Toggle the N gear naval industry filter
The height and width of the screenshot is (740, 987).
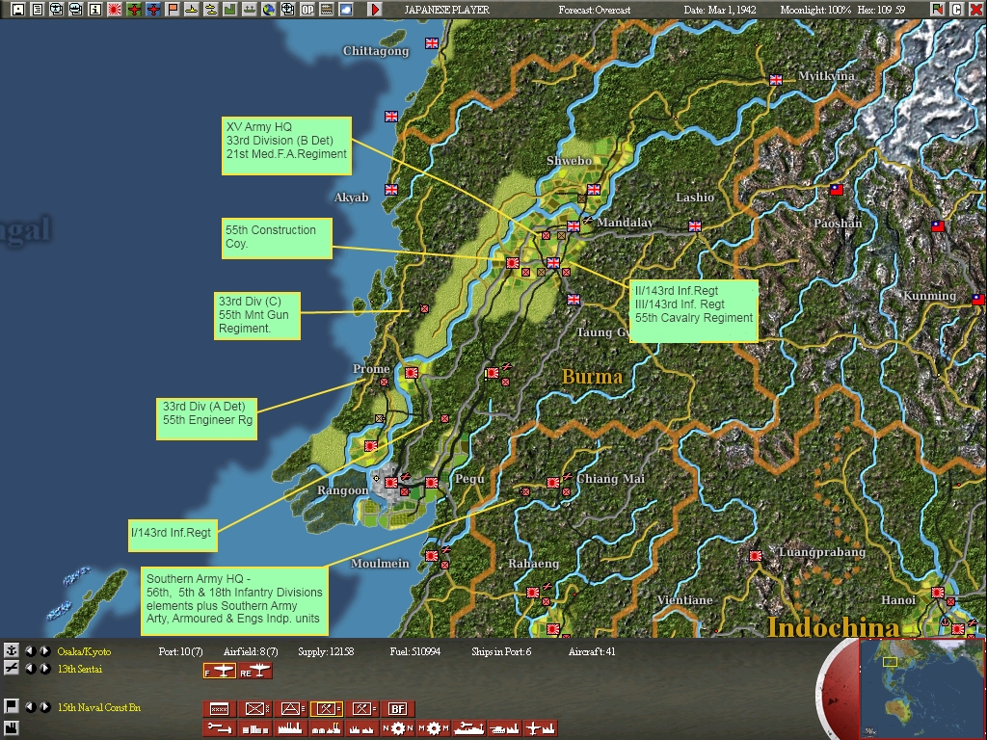[398, 728]
